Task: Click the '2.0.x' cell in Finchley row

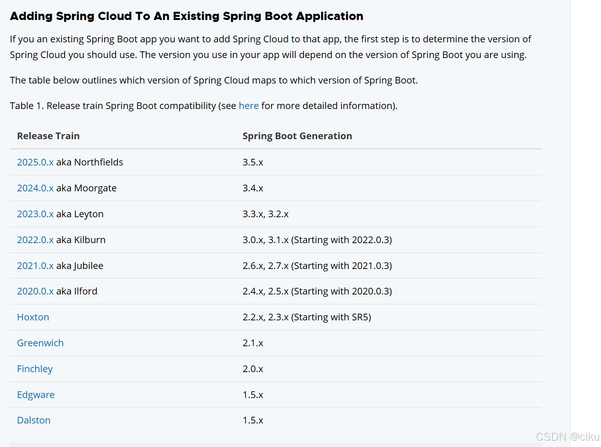Action: (x=253, y=369)
